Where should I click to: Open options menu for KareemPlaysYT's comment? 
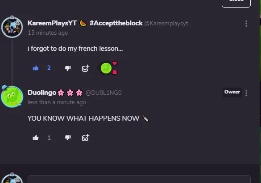[x=246, y=24]
